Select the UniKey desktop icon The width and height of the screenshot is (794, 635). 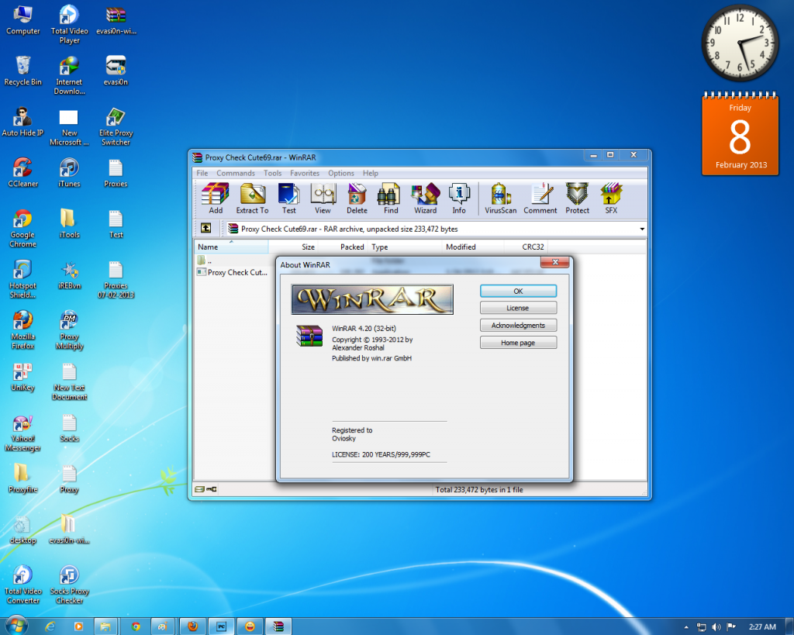pos(22,378)
